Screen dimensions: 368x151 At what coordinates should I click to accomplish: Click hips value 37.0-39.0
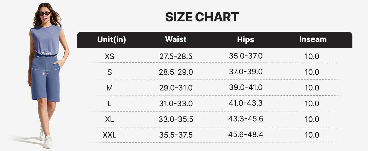coord(246,72)
